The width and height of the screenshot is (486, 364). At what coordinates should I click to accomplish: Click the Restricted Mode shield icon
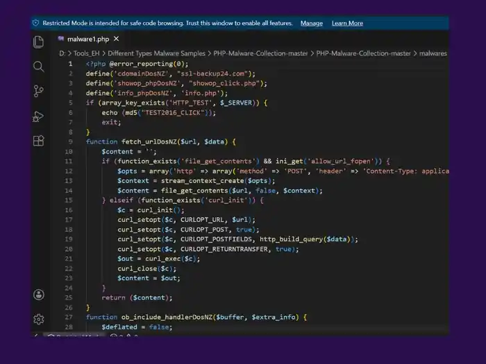click(36, 23)
